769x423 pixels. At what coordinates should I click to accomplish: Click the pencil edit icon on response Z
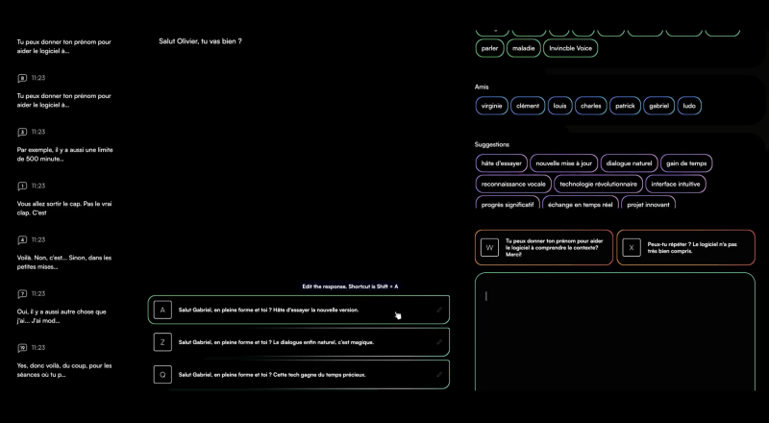click(x=439, y=341)
